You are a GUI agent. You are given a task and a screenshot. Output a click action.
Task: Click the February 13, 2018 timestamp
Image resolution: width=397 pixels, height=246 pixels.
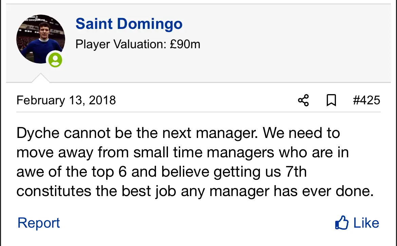click(66, 101)
